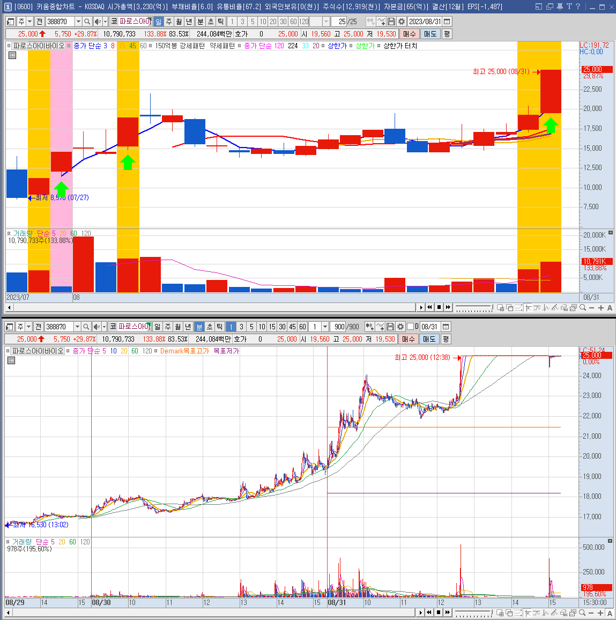This screenshot has width=616, height=620.
Task: Click the 전 button in the lower toolbar
Action: [x=38, y=327]
